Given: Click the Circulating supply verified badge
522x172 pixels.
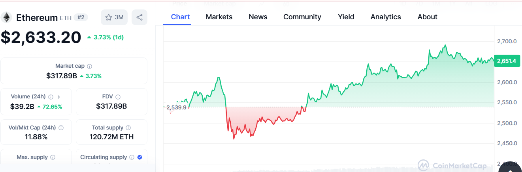Looking at the screenshot, I should point(140,157).
